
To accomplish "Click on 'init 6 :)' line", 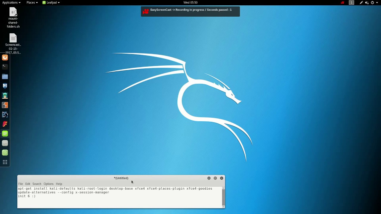I will click(x=26, y=196).
